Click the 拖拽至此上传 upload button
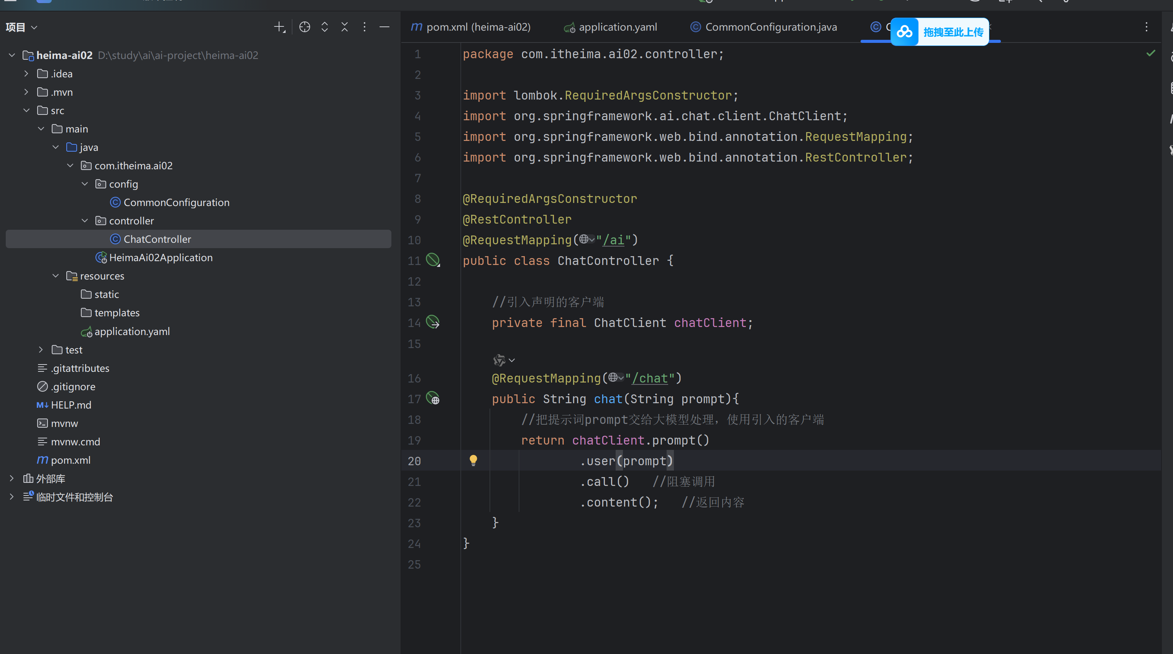Screen dimensions: 1173x654 coord(940,32)
